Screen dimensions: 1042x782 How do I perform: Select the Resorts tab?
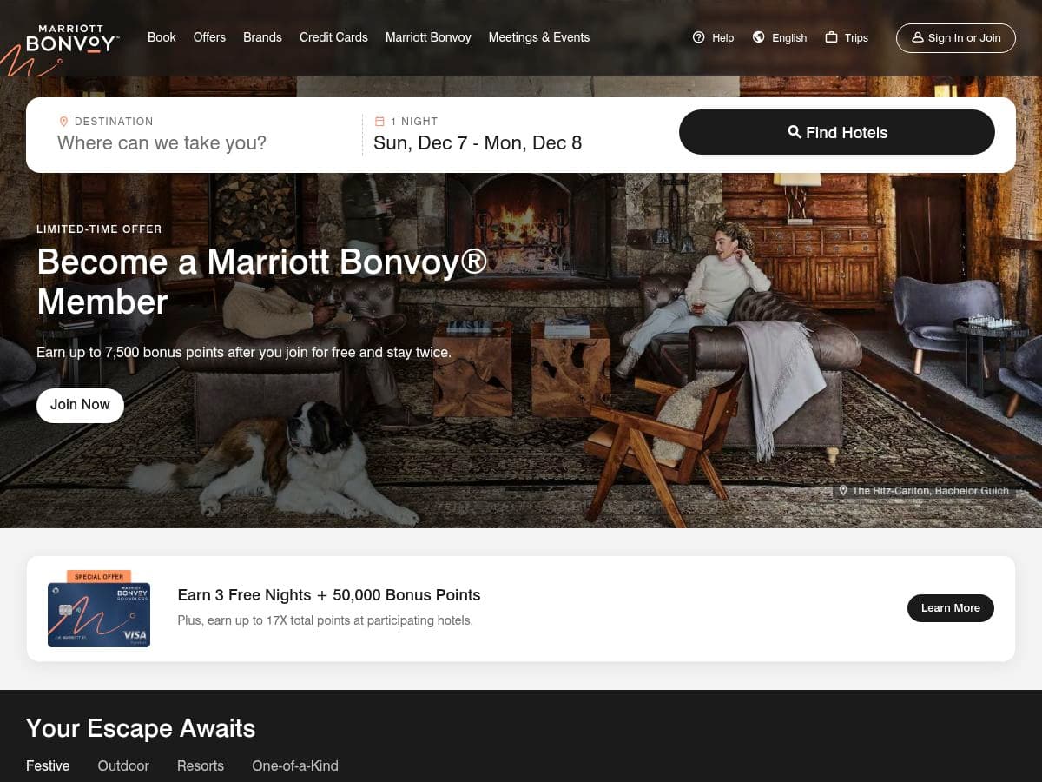click(x=201, y=765)
